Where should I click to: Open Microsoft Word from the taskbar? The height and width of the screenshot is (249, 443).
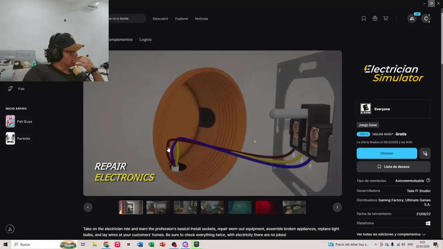[140, 245]
